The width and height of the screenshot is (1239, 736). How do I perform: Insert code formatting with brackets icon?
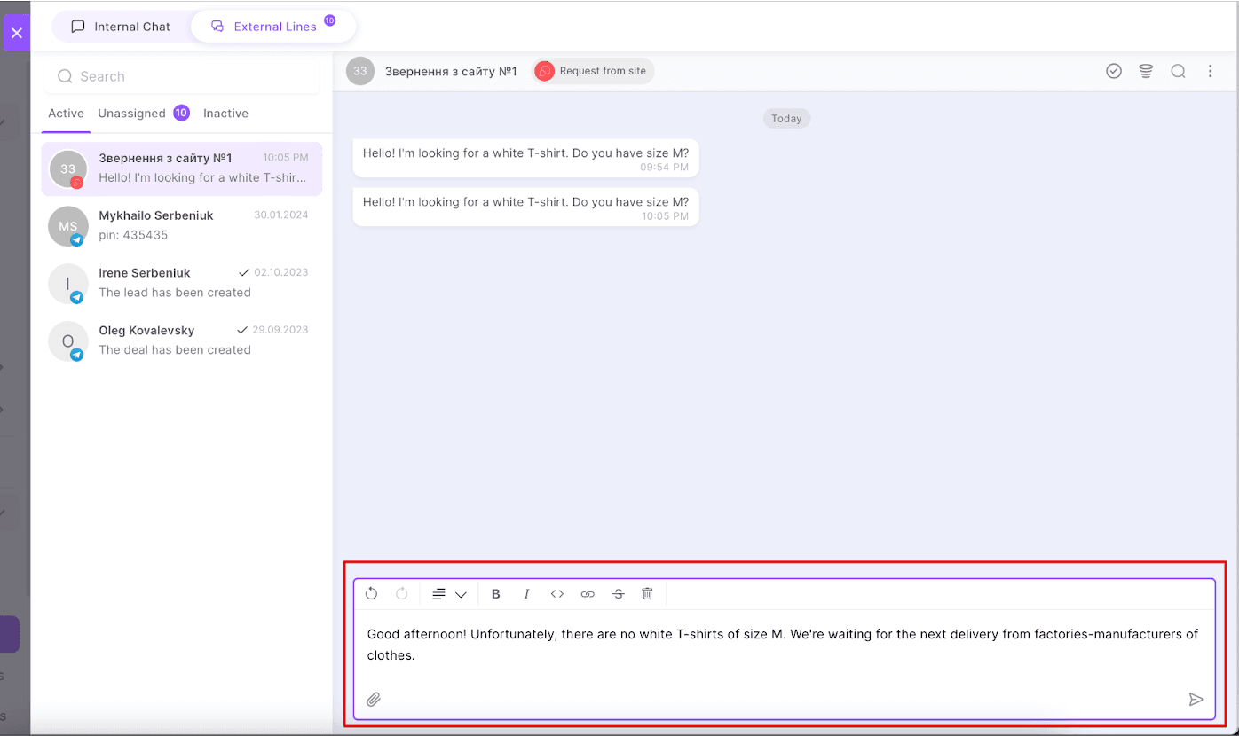click(557, 594)
